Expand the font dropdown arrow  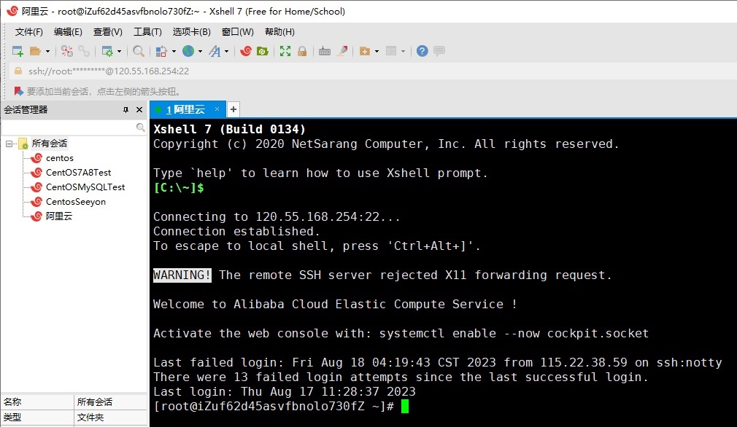click(226, 51)
